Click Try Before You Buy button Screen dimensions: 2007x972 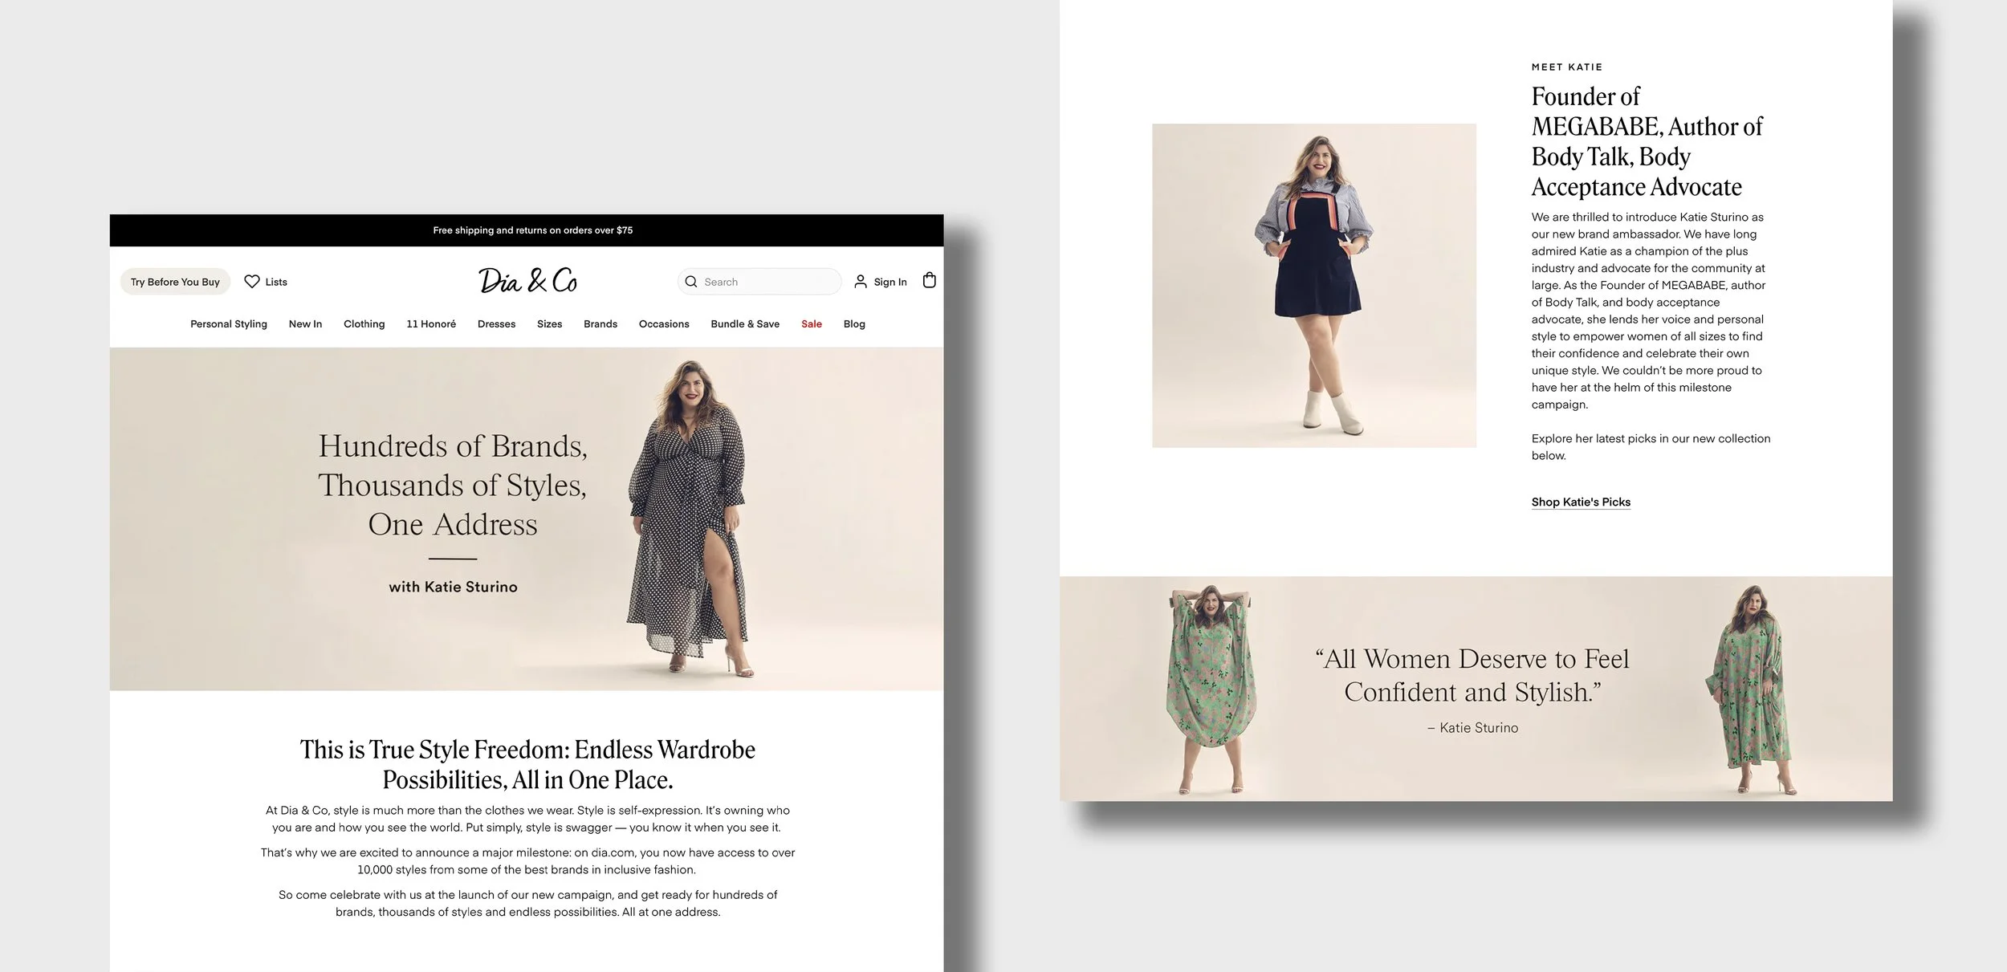175,282
